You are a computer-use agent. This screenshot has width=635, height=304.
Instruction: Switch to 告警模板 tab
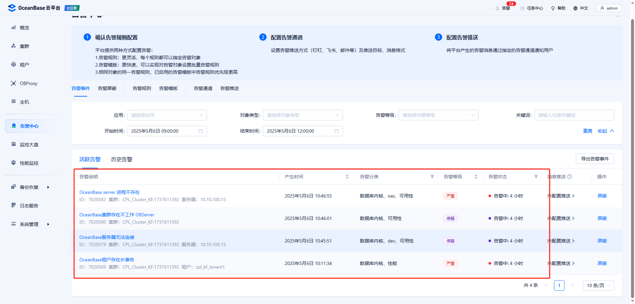point(168,88)
